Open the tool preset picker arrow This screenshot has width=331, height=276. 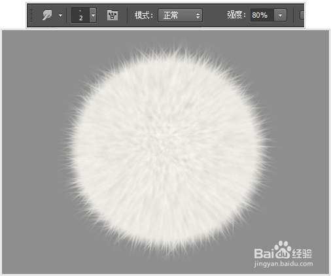(x=60, y=15)
